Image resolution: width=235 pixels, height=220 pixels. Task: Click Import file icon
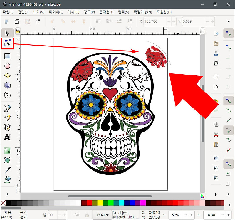coord(216,77)
